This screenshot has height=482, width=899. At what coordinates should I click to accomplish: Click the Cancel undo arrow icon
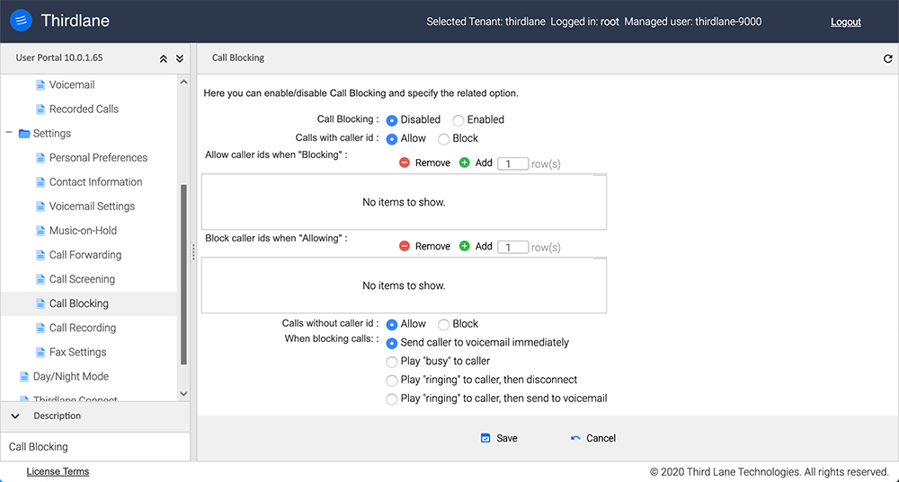(x=575, y=438)
